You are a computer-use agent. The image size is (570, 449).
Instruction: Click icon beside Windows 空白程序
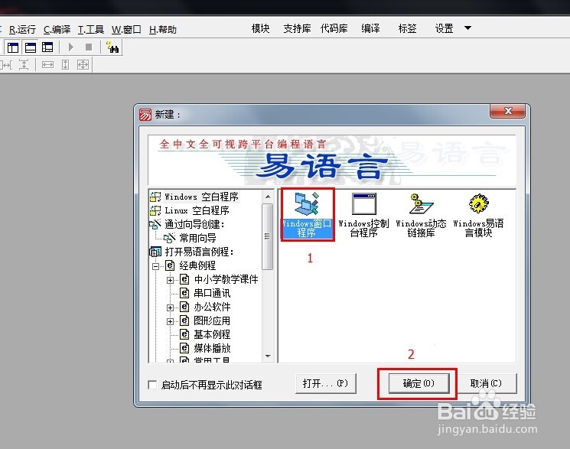coord(155,197)
